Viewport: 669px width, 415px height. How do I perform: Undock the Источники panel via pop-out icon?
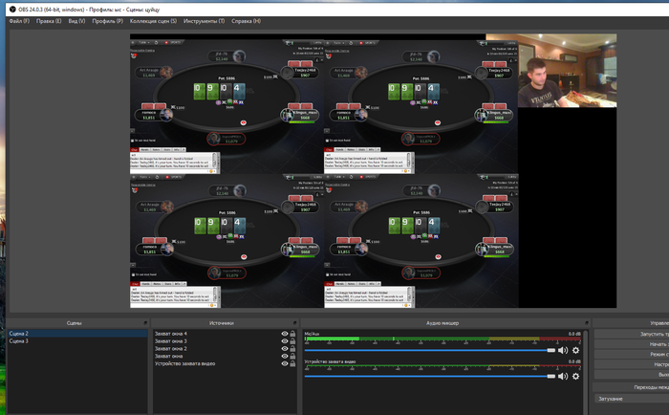coord(294,323)
